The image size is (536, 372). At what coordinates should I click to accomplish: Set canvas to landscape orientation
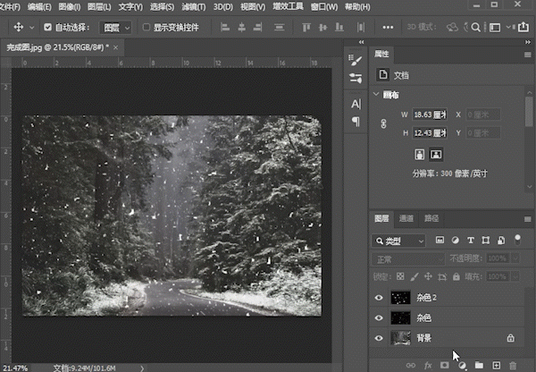pyautogui.click(x=436, y=154)
